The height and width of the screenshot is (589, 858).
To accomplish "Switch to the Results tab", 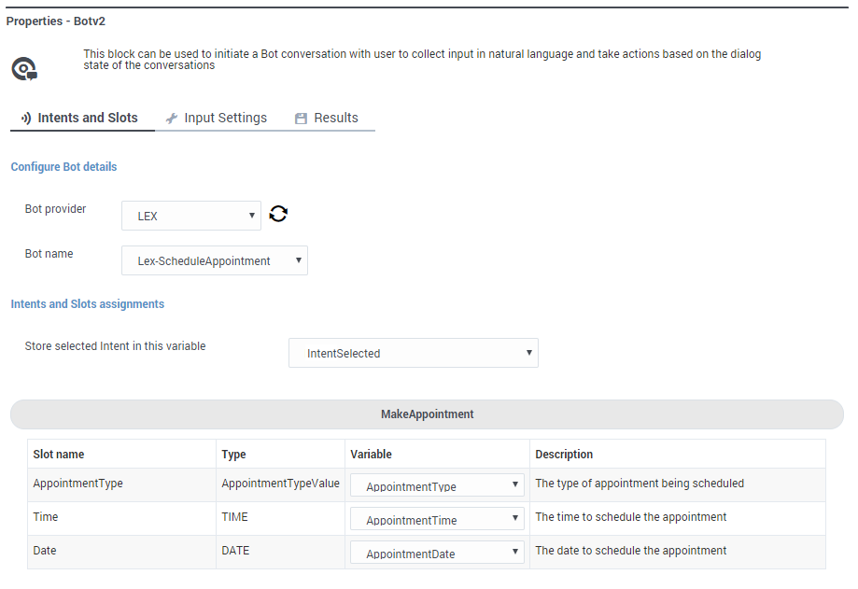I will [335, 118].
